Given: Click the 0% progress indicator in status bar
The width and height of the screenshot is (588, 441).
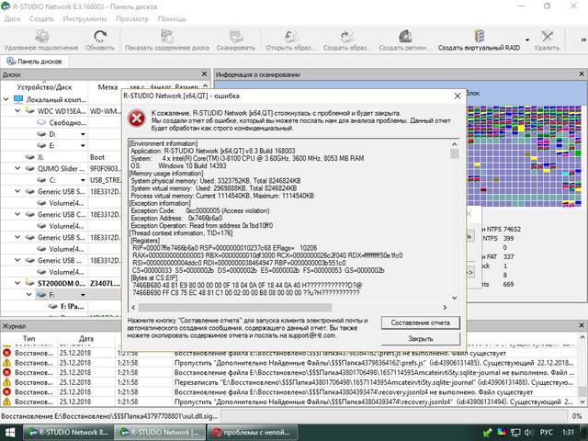Looking at the screenshot, I should coord(577,416).
